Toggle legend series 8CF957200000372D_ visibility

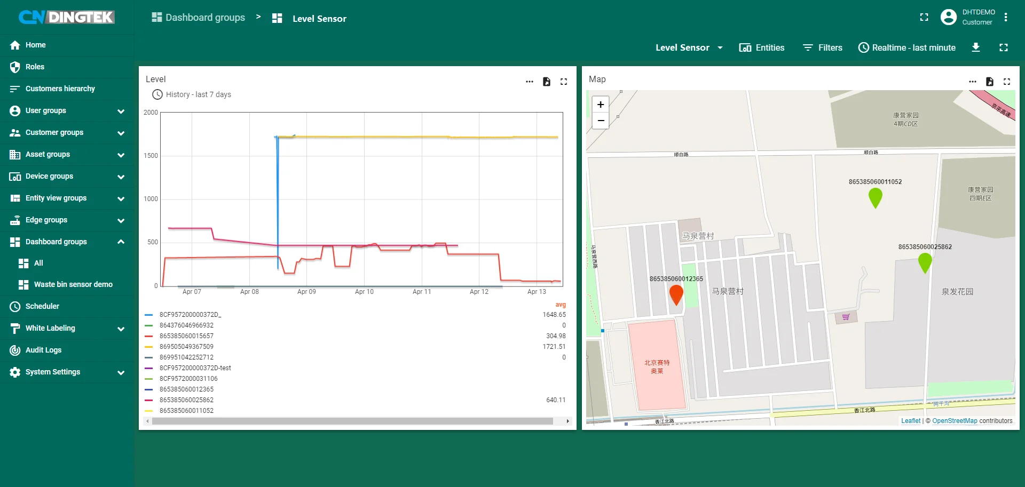click(x=190, y=315)
